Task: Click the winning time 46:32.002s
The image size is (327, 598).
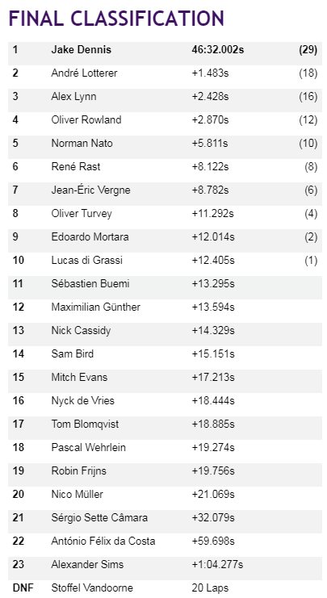Action: point(217,49)
